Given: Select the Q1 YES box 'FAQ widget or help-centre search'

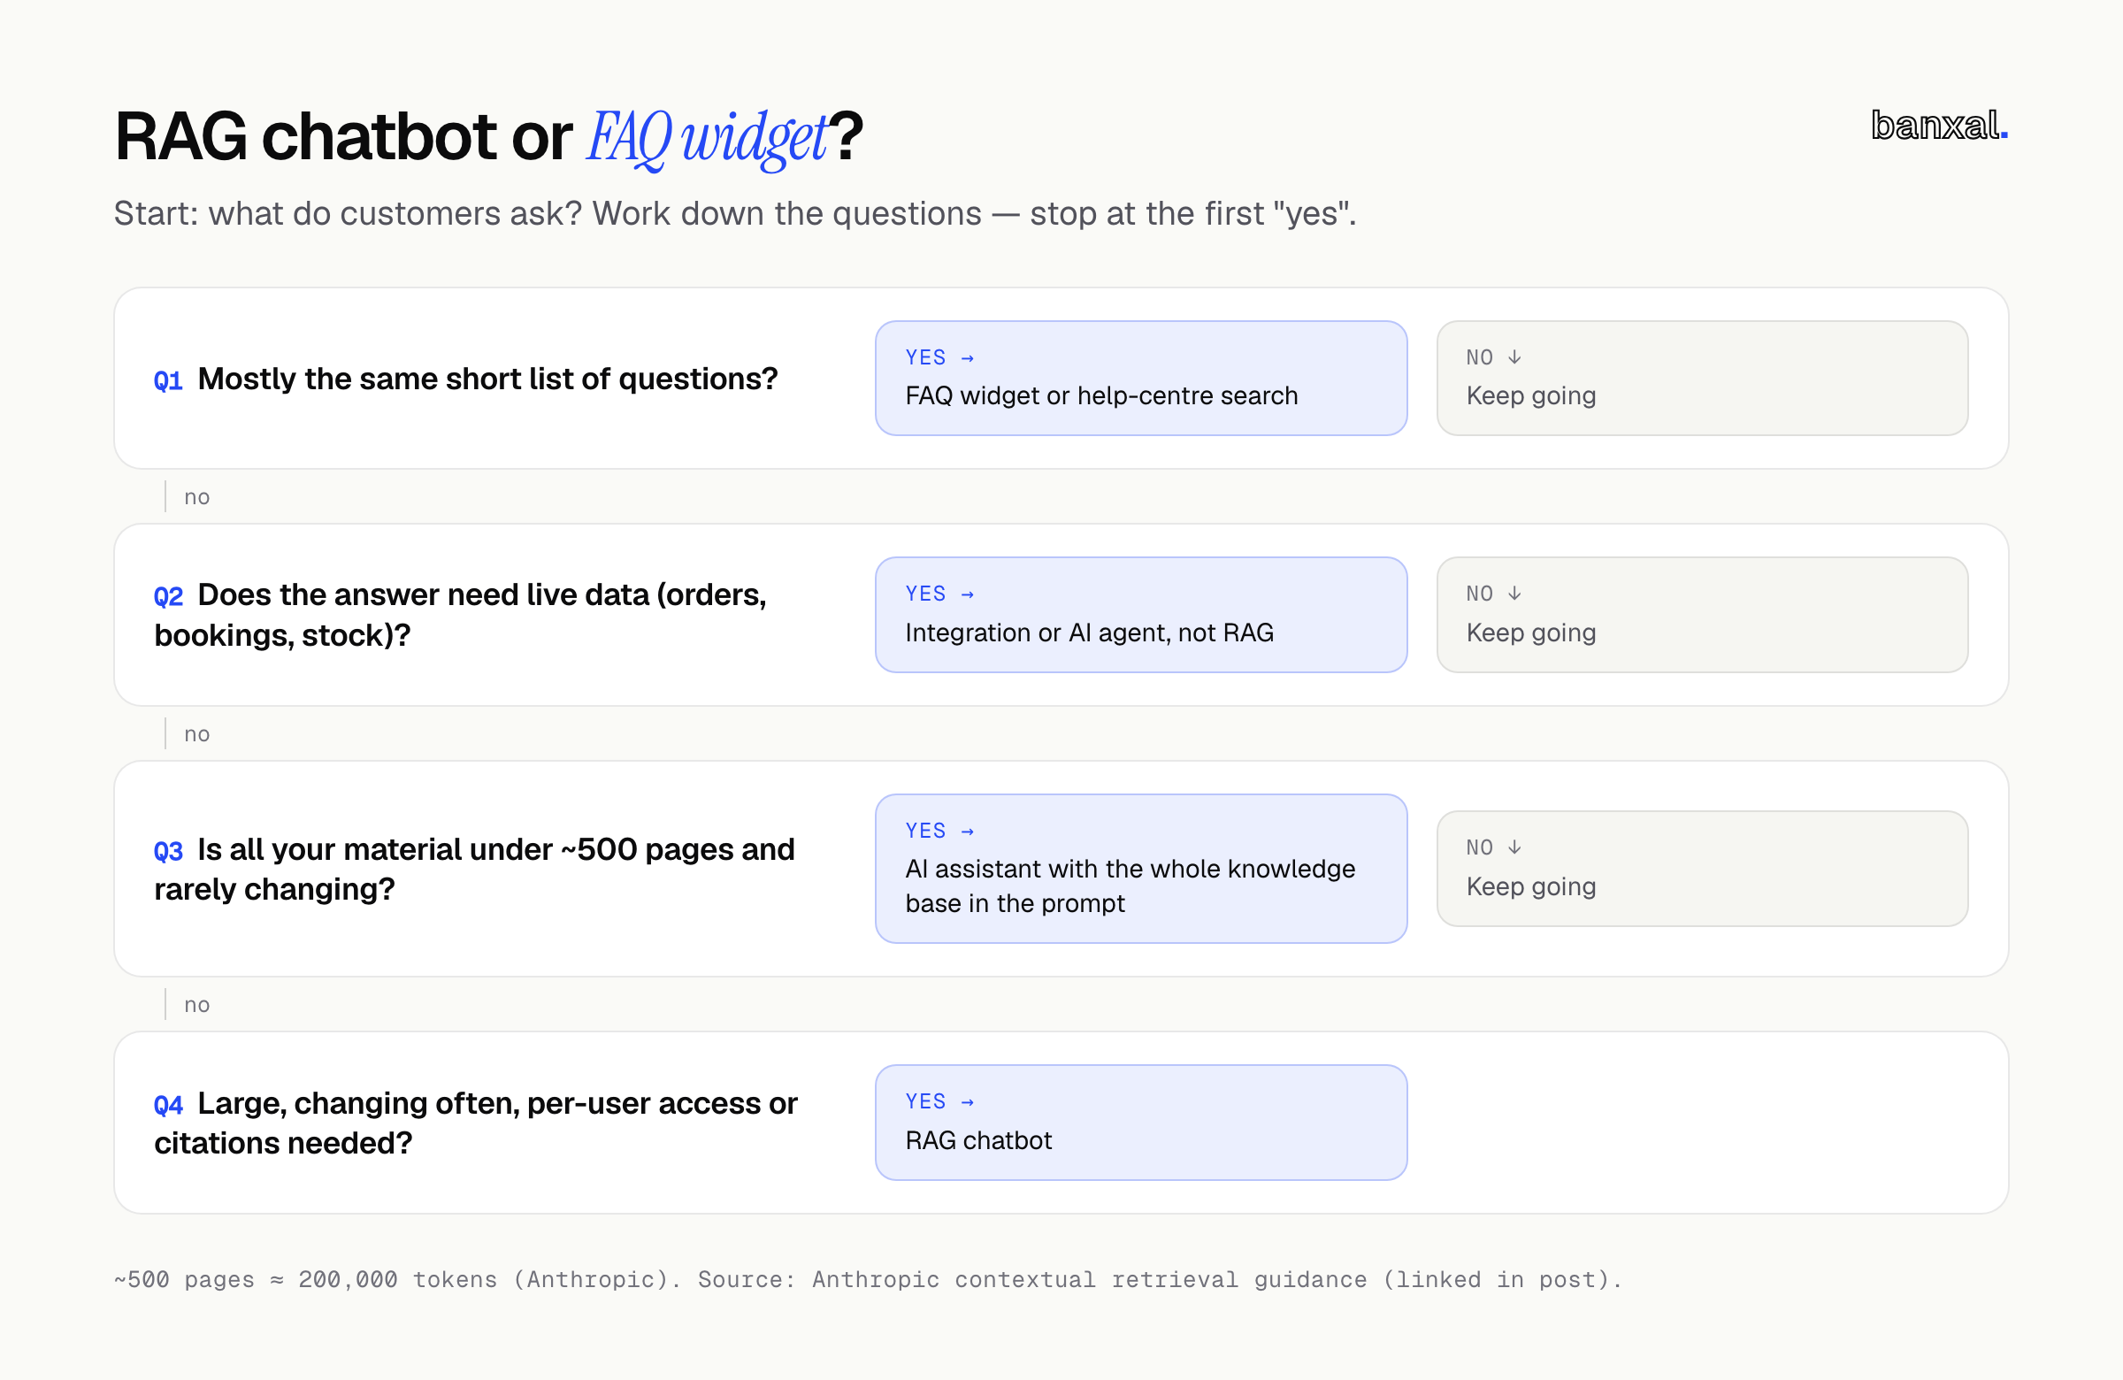Looking at the screenshot, I should click(1141, 379).
